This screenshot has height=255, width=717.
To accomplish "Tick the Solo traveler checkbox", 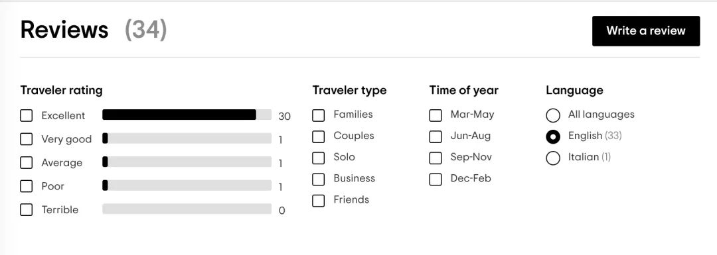I will (x=318, y=158).
